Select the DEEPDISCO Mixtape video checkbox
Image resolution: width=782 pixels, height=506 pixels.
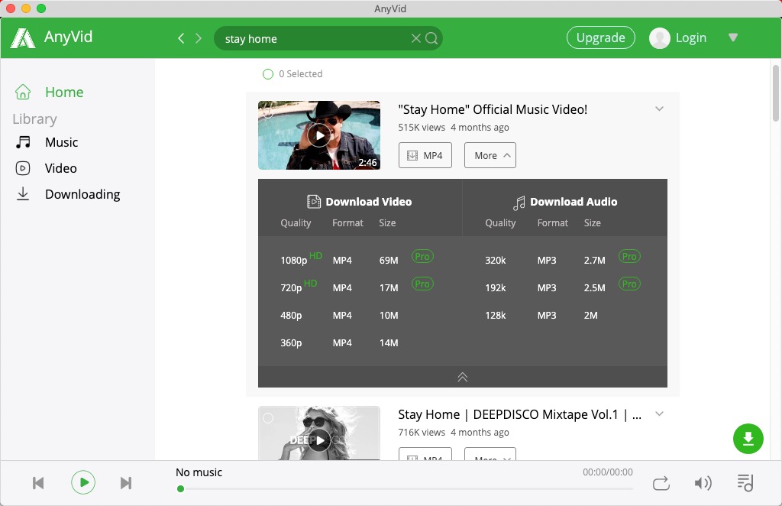pyautogui.click(x=268, y=418)
